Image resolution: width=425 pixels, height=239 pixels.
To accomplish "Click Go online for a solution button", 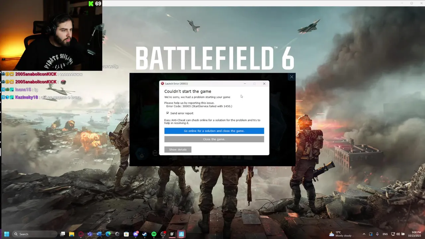I will coord(214,131).
